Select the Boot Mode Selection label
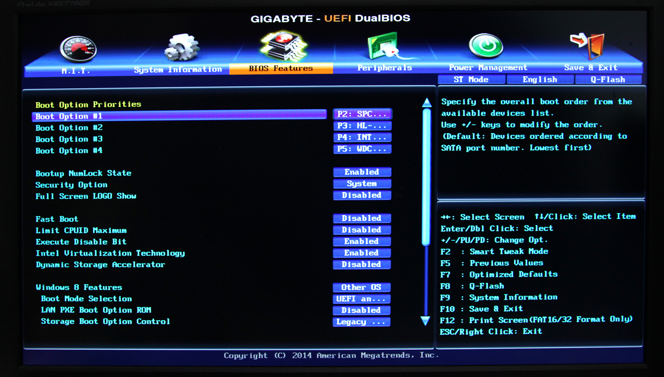The image size is (664, 377). [86, 299]
